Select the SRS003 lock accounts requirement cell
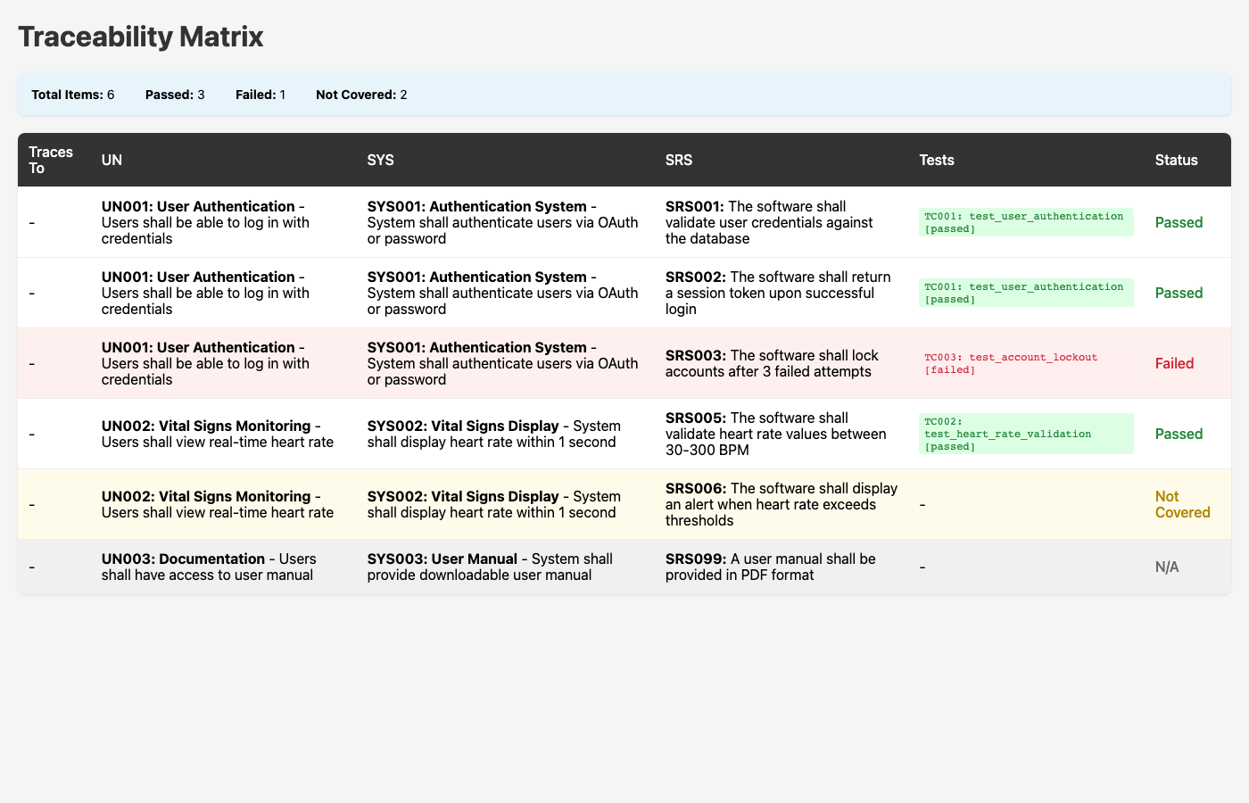This screenshot has width=1249, height=803. 782,363
